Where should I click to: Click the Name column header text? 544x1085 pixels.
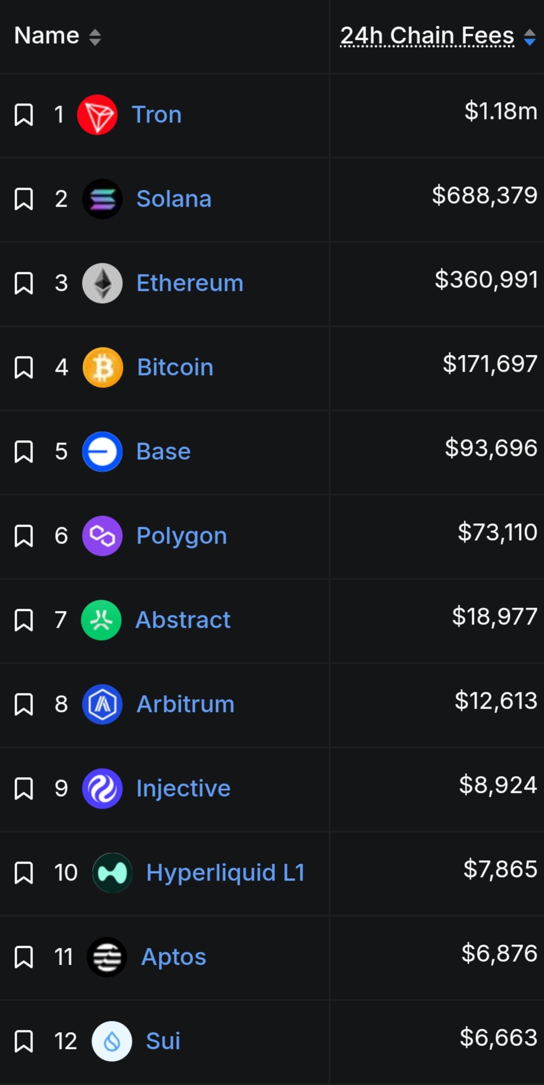tap(47, 36)
